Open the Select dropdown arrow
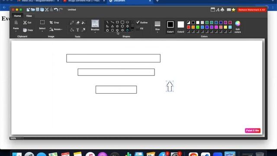This screenshot has width=277, height=156. pyautogui.click(x=42, y=31)
